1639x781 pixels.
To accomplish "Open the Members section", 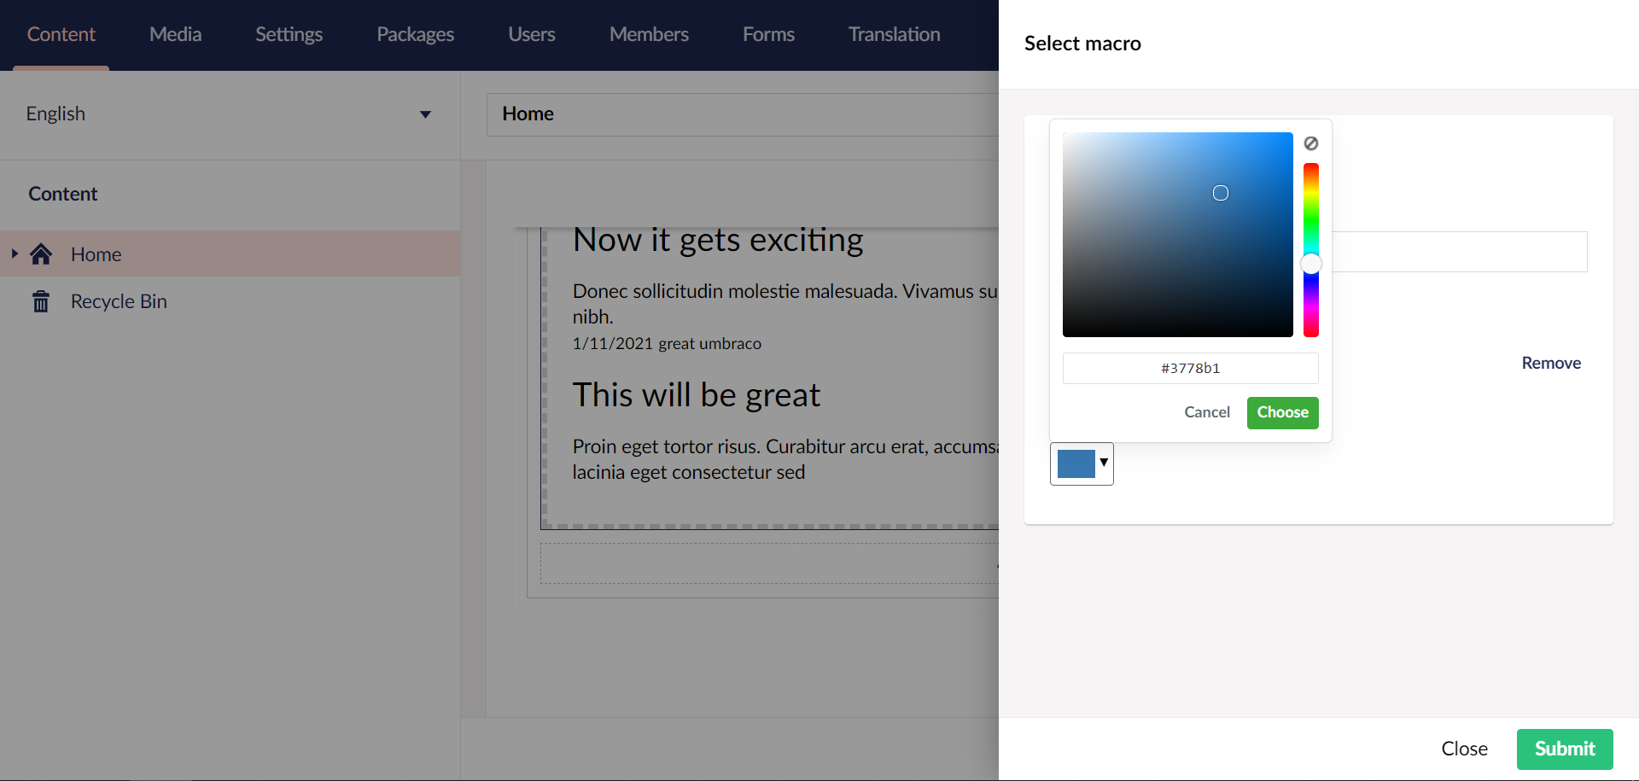I will 649,34.
